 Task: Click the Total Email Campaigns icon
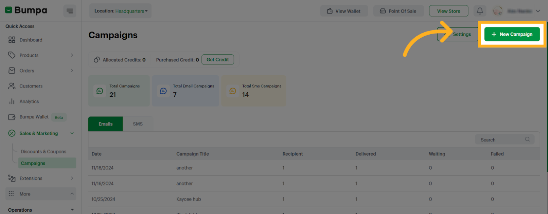click(x=163, y=91)
